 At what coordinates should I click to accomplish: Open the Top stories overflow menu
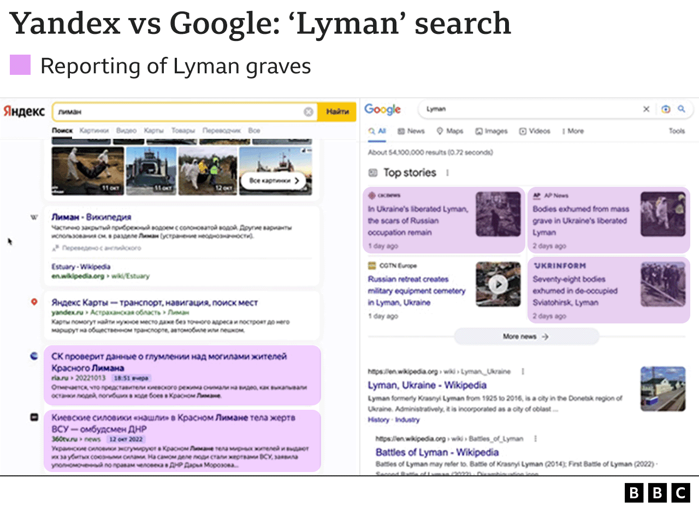[447, 173]
